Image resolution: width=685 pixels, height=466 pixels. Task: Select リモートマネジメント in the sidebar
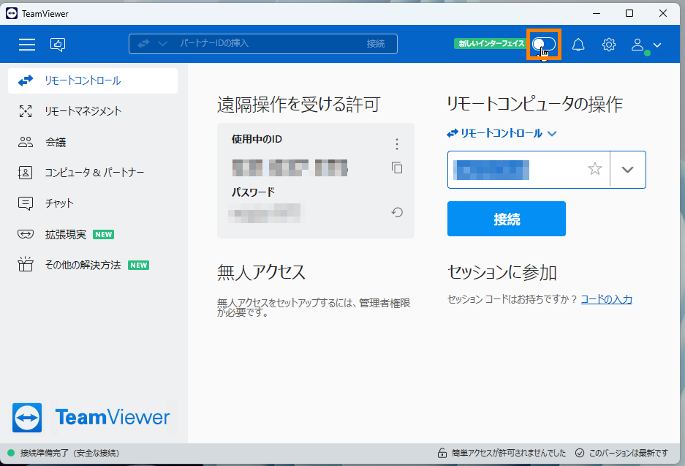pos(93,111)
